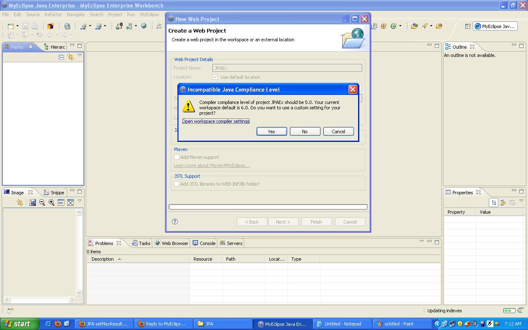The width and height of the screenshot is (528, 330).
Task: Switch to the Servers tab
Action: tap(231, 243)
